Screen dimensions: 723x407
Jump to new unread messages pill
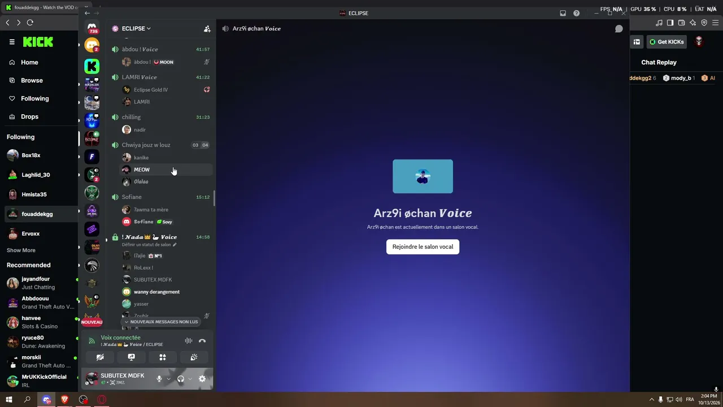click(x=161, y=322)
